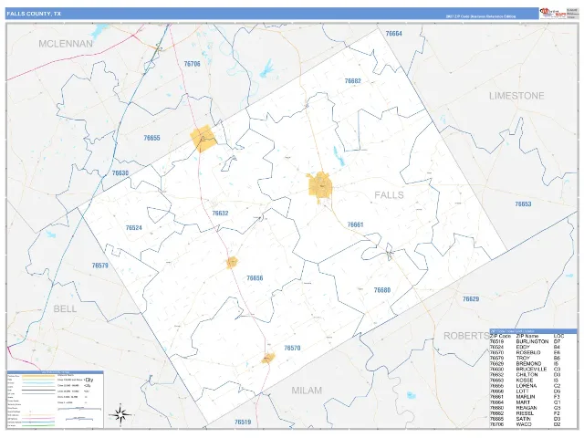Click ZIP code label 76664 on map
This screenshot has width=584, height=438.
coord(393,34)
